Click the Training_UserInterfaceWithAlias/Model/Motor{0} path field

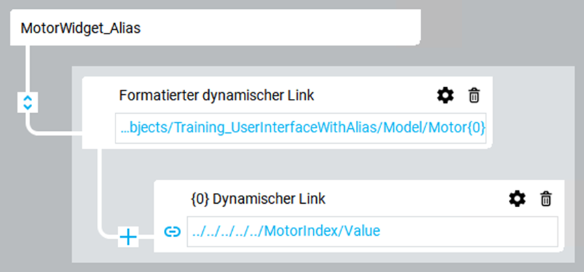301,128
